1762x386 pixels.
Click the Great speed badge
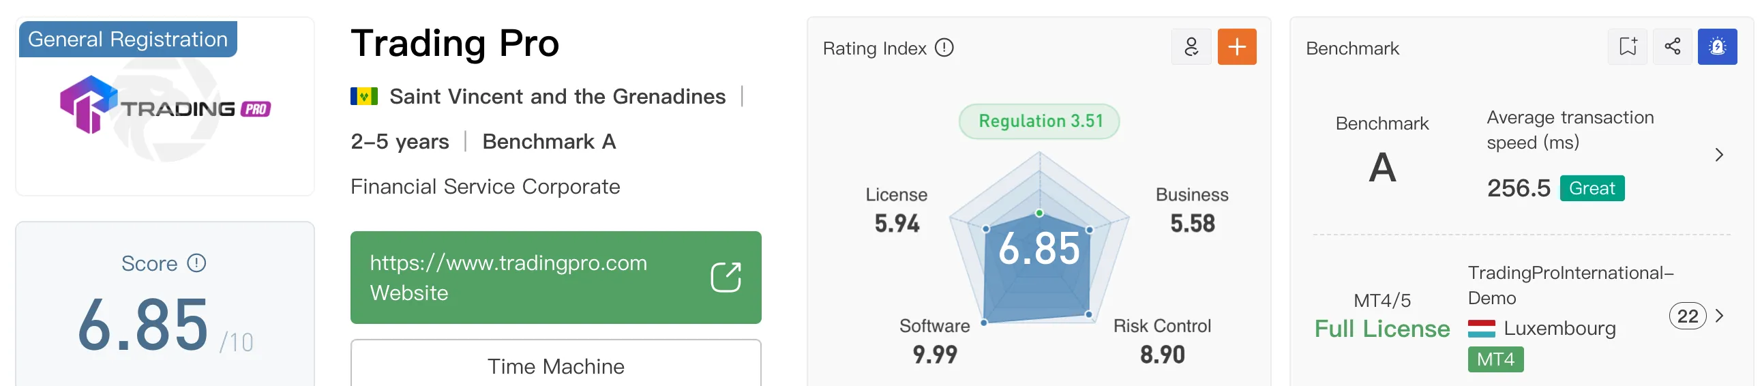(1592, 188)
